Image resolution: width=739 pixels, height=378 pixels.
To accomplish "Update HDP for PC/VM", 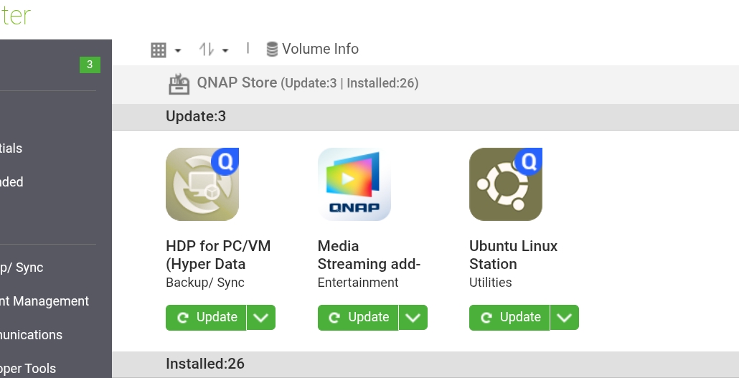I will (207, 317).
